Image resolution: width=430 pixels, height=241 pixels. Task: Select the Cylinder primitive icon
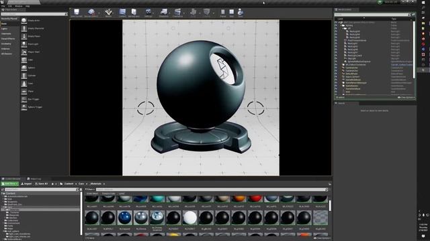[24, 76]
